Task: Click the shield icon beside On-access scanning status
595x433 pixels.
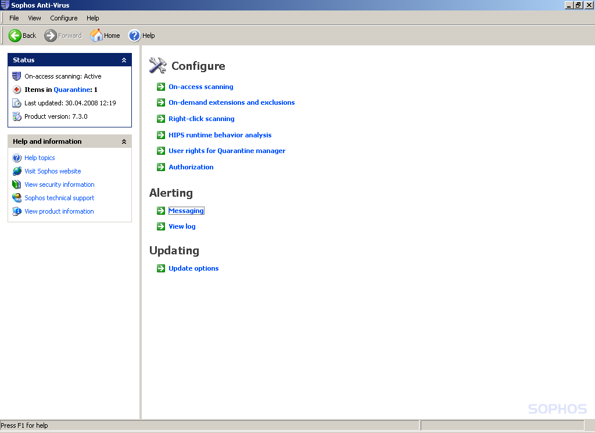Action: tap(17, 76)
